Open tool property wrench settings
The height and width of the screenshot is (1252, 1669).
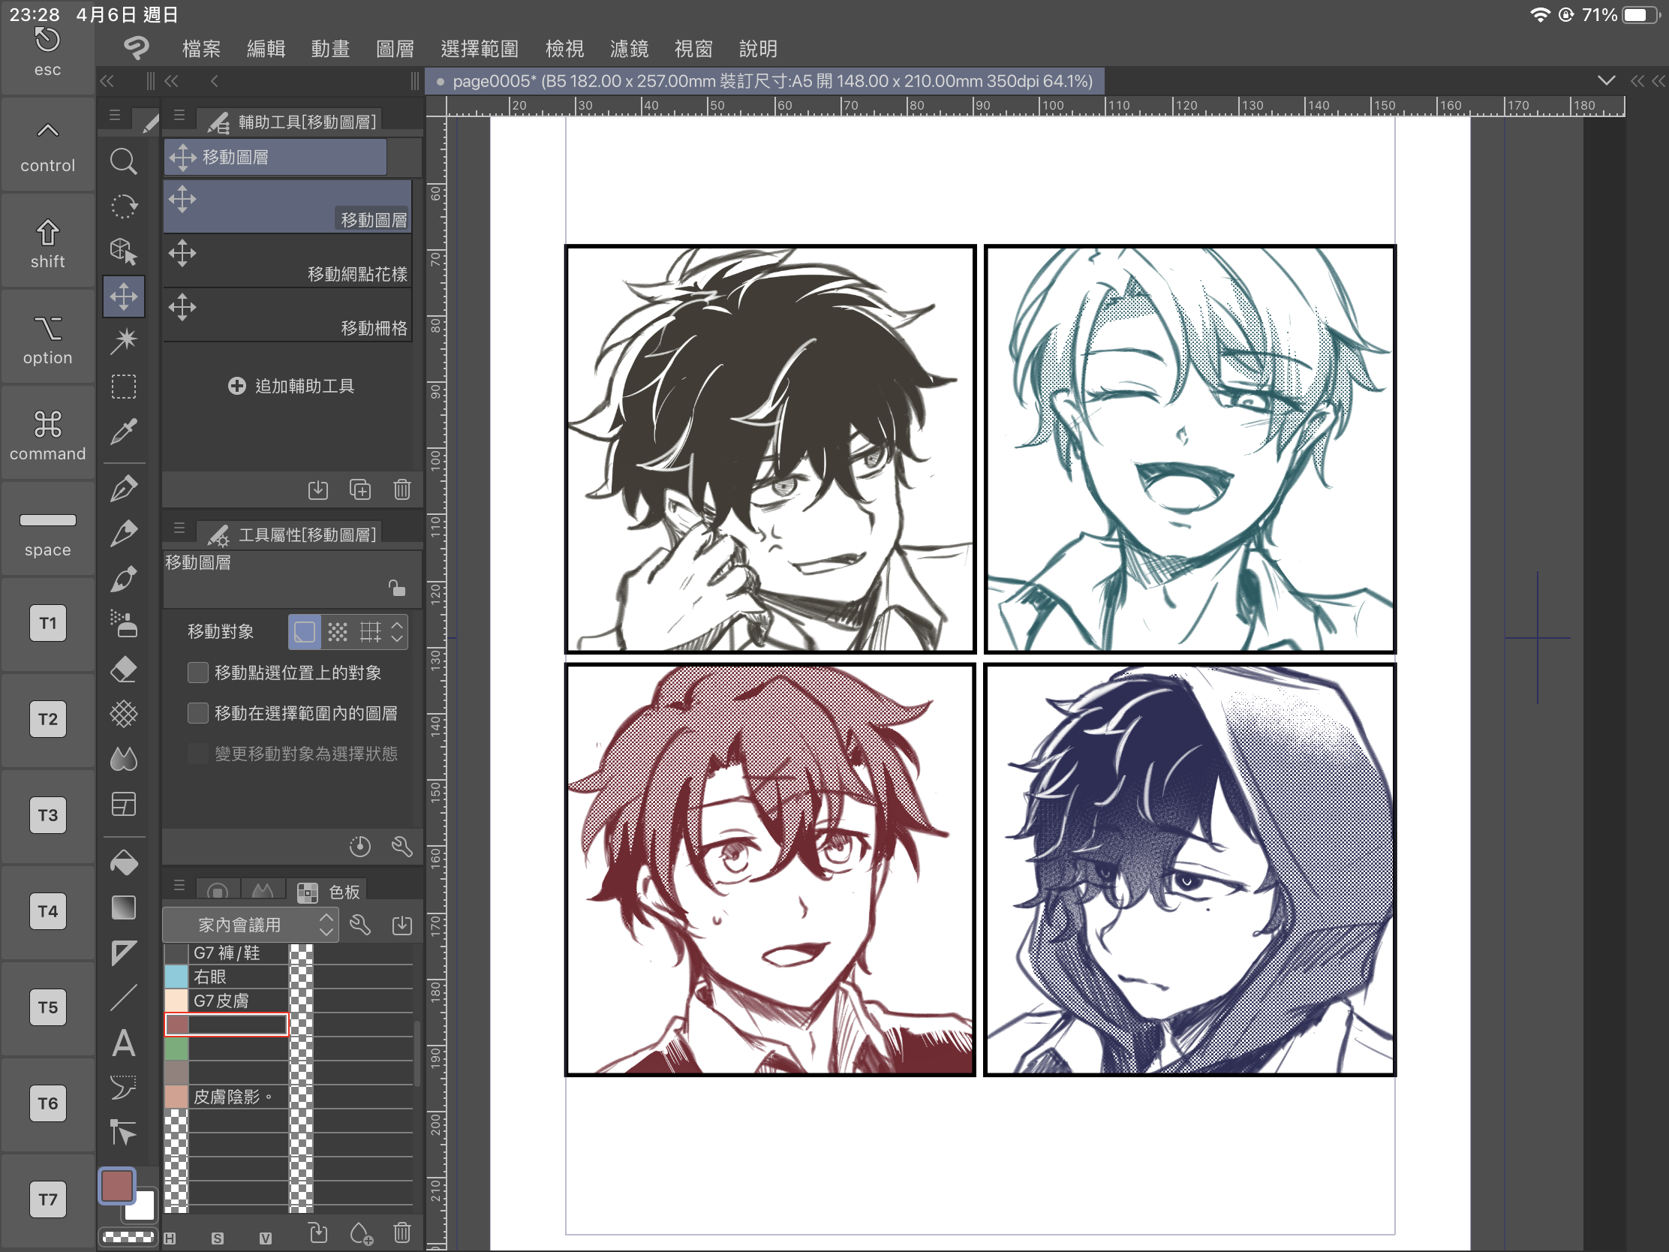click(x=402, y=847)
